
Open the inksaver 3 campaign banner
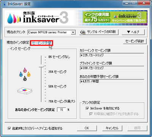click(114, 17)
